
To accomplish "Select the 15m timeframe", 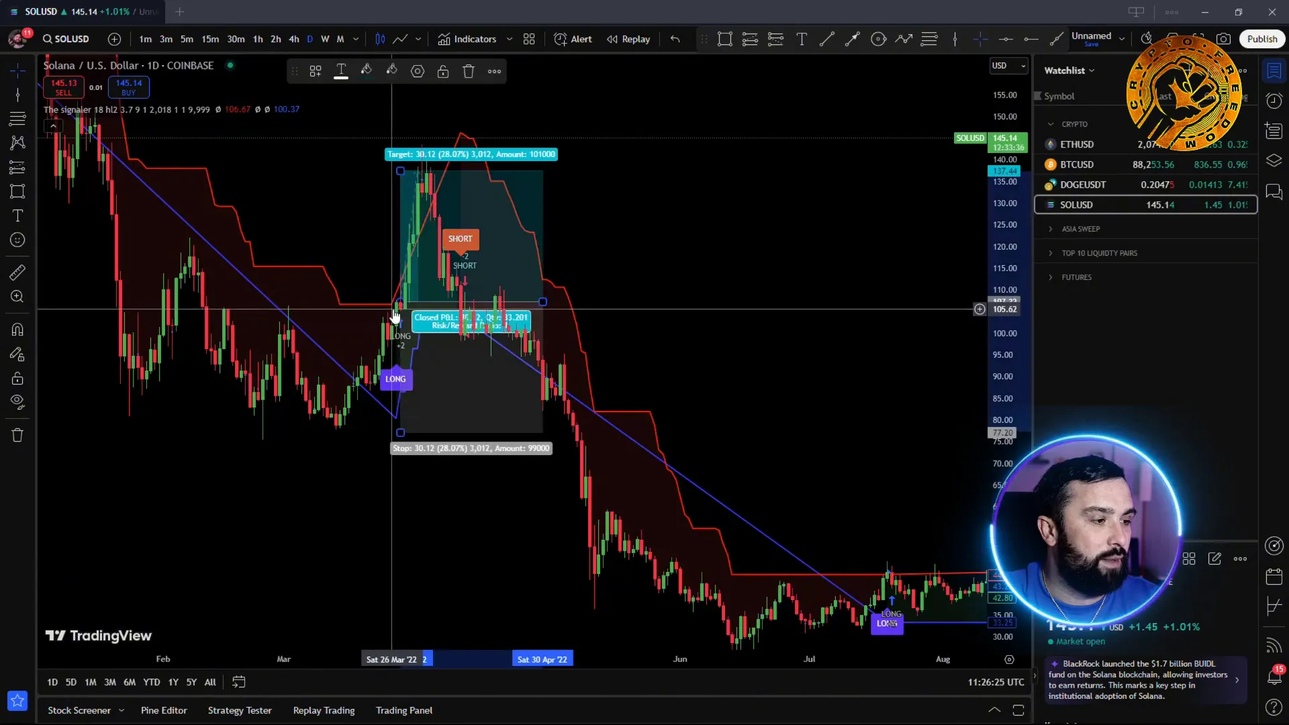I will tap(210, 39).
